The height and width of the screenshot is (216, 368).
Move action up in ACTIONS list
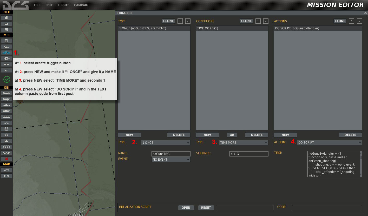pos(352,21)
